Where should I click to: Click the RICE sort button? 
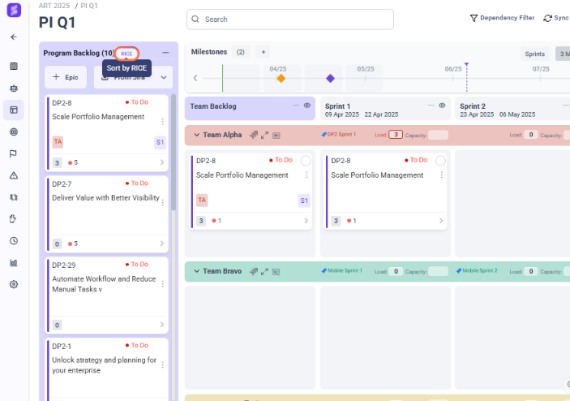click(126, 54)
